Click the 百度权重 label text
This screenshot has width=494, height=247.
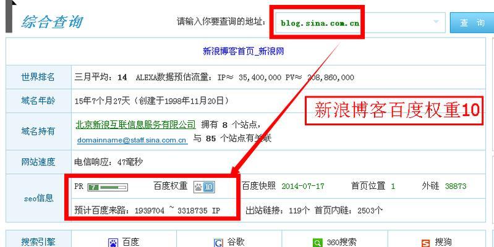171,186
